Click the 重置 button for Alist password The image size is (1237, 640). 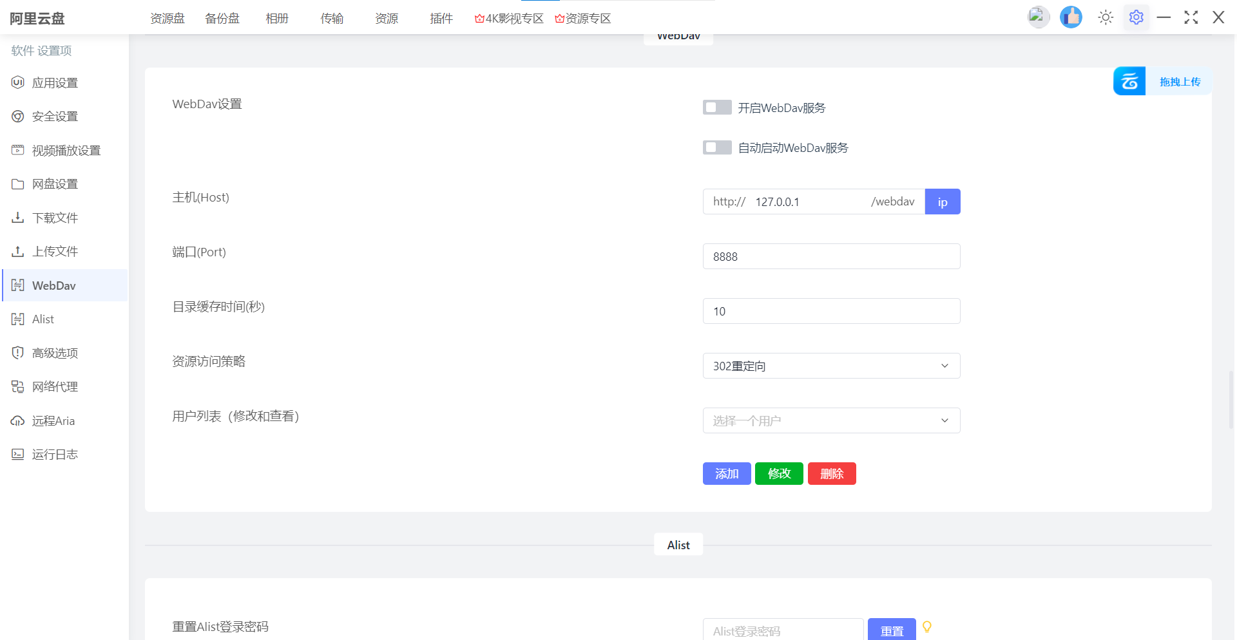point(892,630)
